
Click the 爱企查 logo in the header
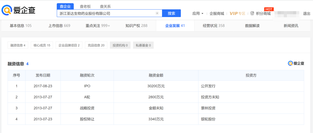[x=19, y=10]
